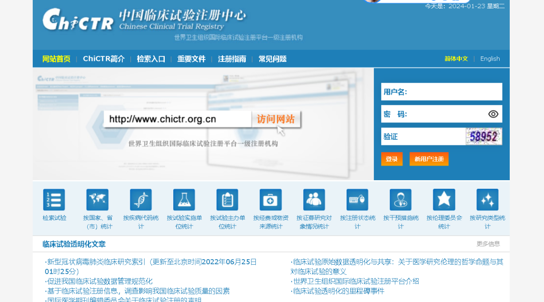This screenshot has height=302, width=544.
Task: Open intervention measures statistics icon
Action: pos(400,199)
